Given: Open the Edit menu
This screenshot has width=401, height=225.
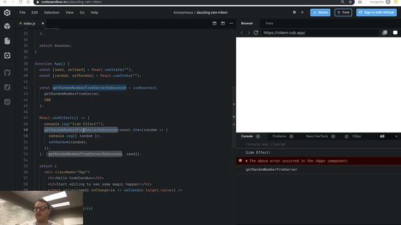Looking at the screenshot, I should [x=34, y=12].
